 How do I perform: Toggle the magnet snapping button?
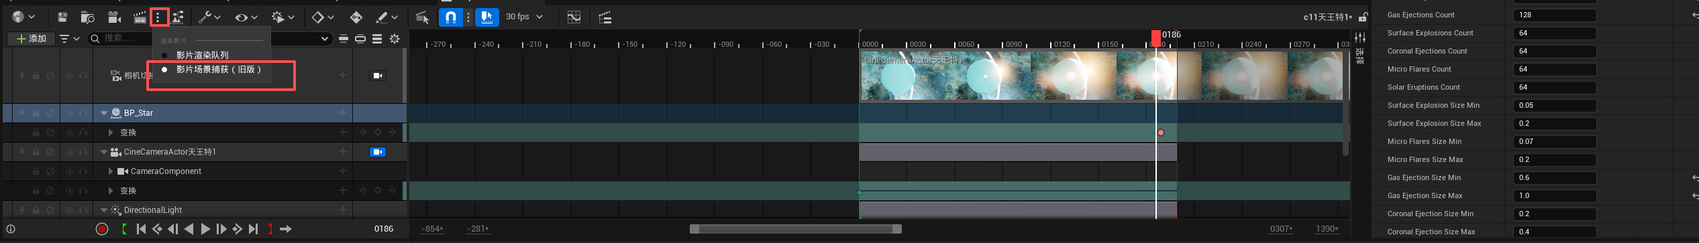point(452,17)
